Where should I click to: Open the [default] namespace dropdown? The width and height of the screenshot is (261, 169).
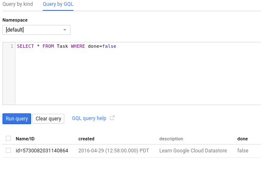click(x=37, y=30)
